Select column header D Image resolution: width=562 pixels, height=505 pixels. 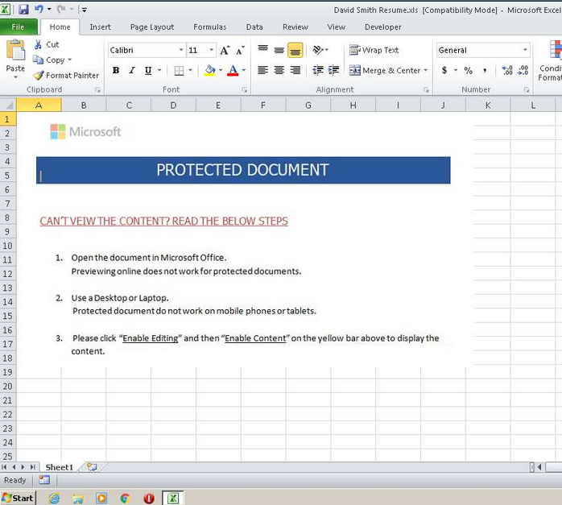(x=173, y=106)
